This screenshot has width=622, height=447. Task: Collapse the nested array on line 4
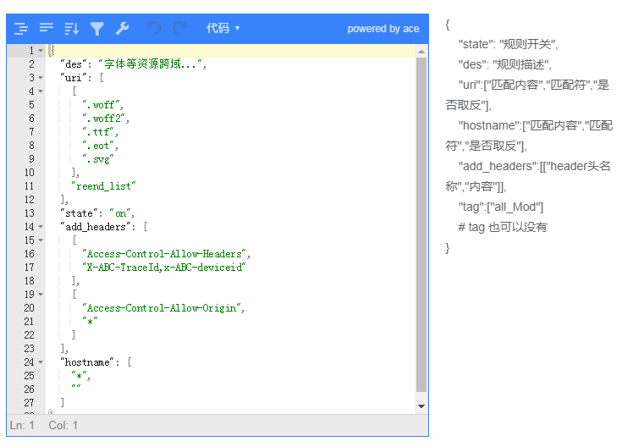(x=41, y=91)
